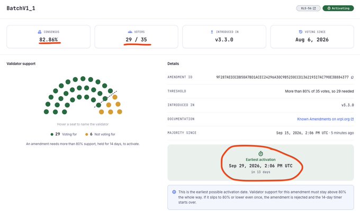The height and width of the screenshot is (211, 360).
Task: Open Known Amendments on xrpl.org link
Action: click(326, 119)
